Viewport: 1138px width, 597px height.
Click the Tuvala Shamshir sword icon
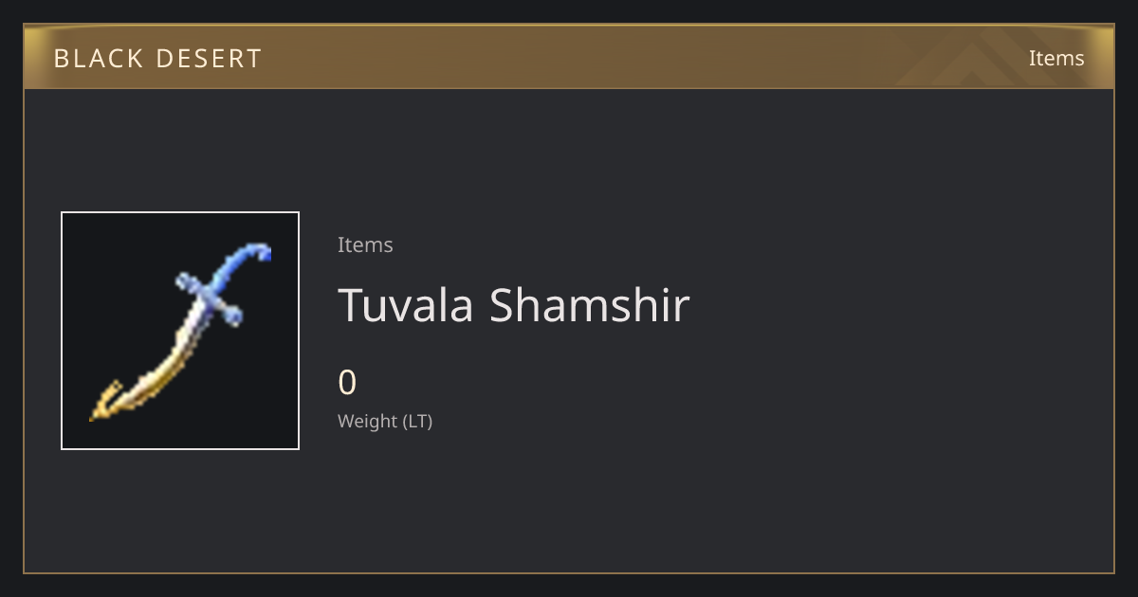click(180, 332)
